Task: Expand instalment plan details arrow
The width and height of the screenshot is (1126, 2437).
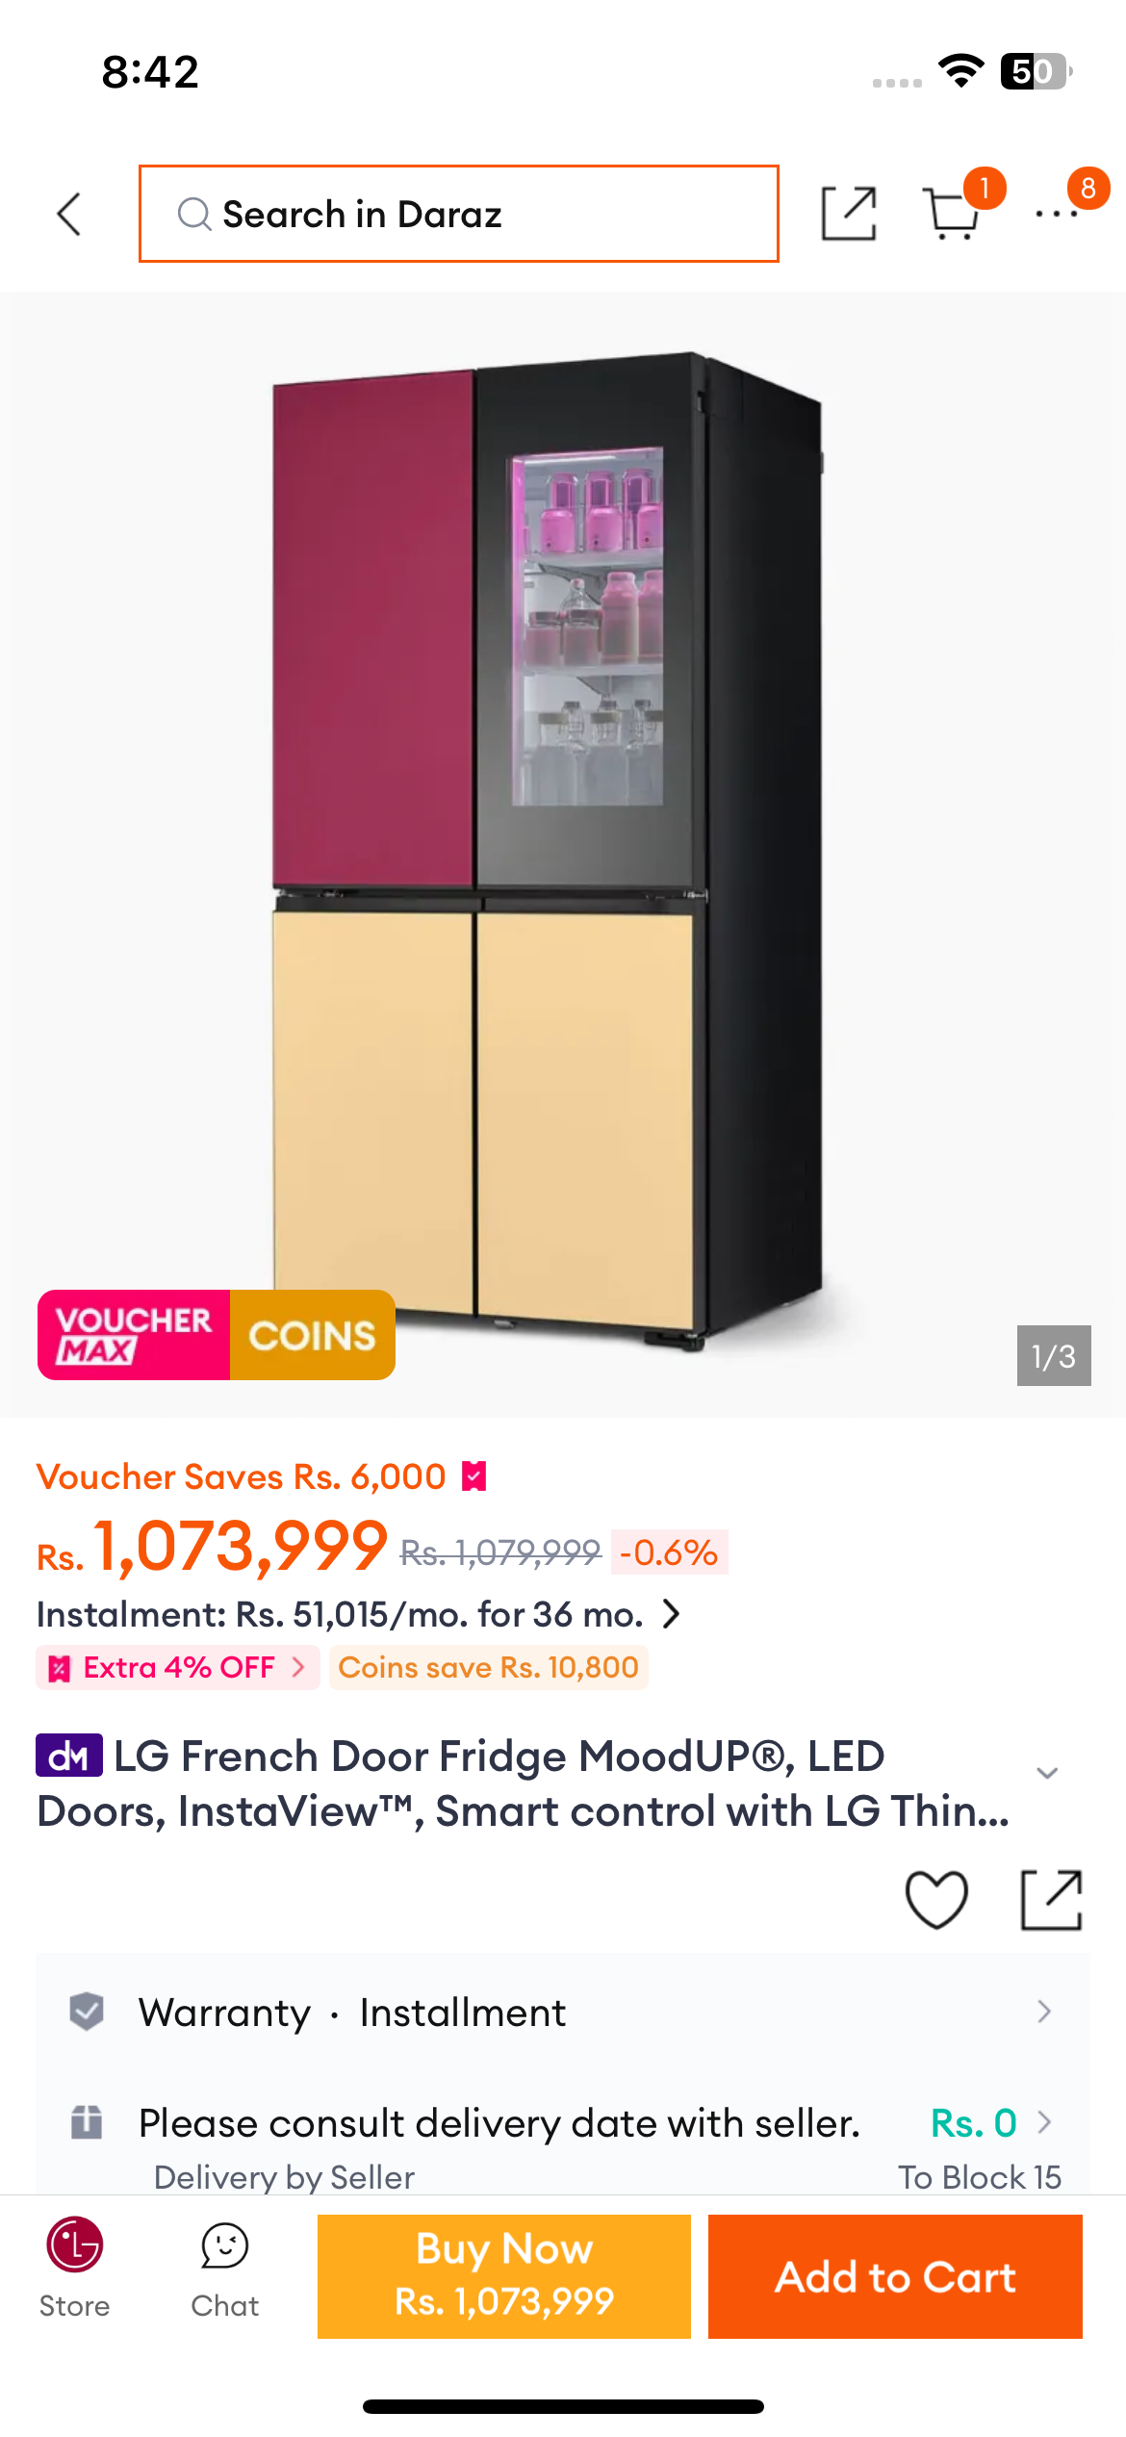Action: (x=672, y=1614)
